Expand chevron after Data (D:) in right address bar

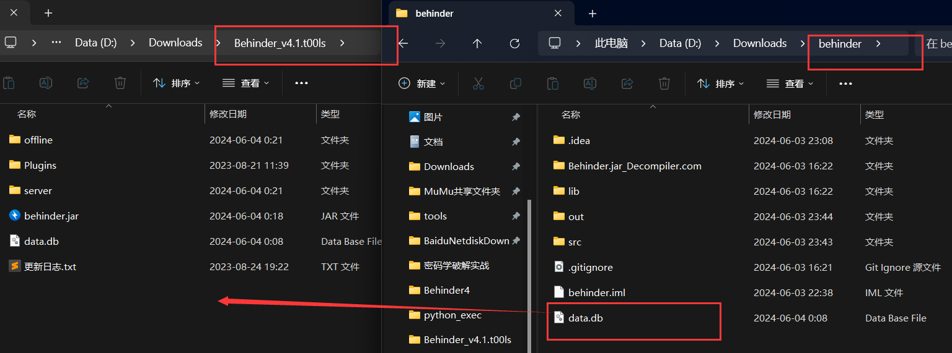(x=717, y=43)
